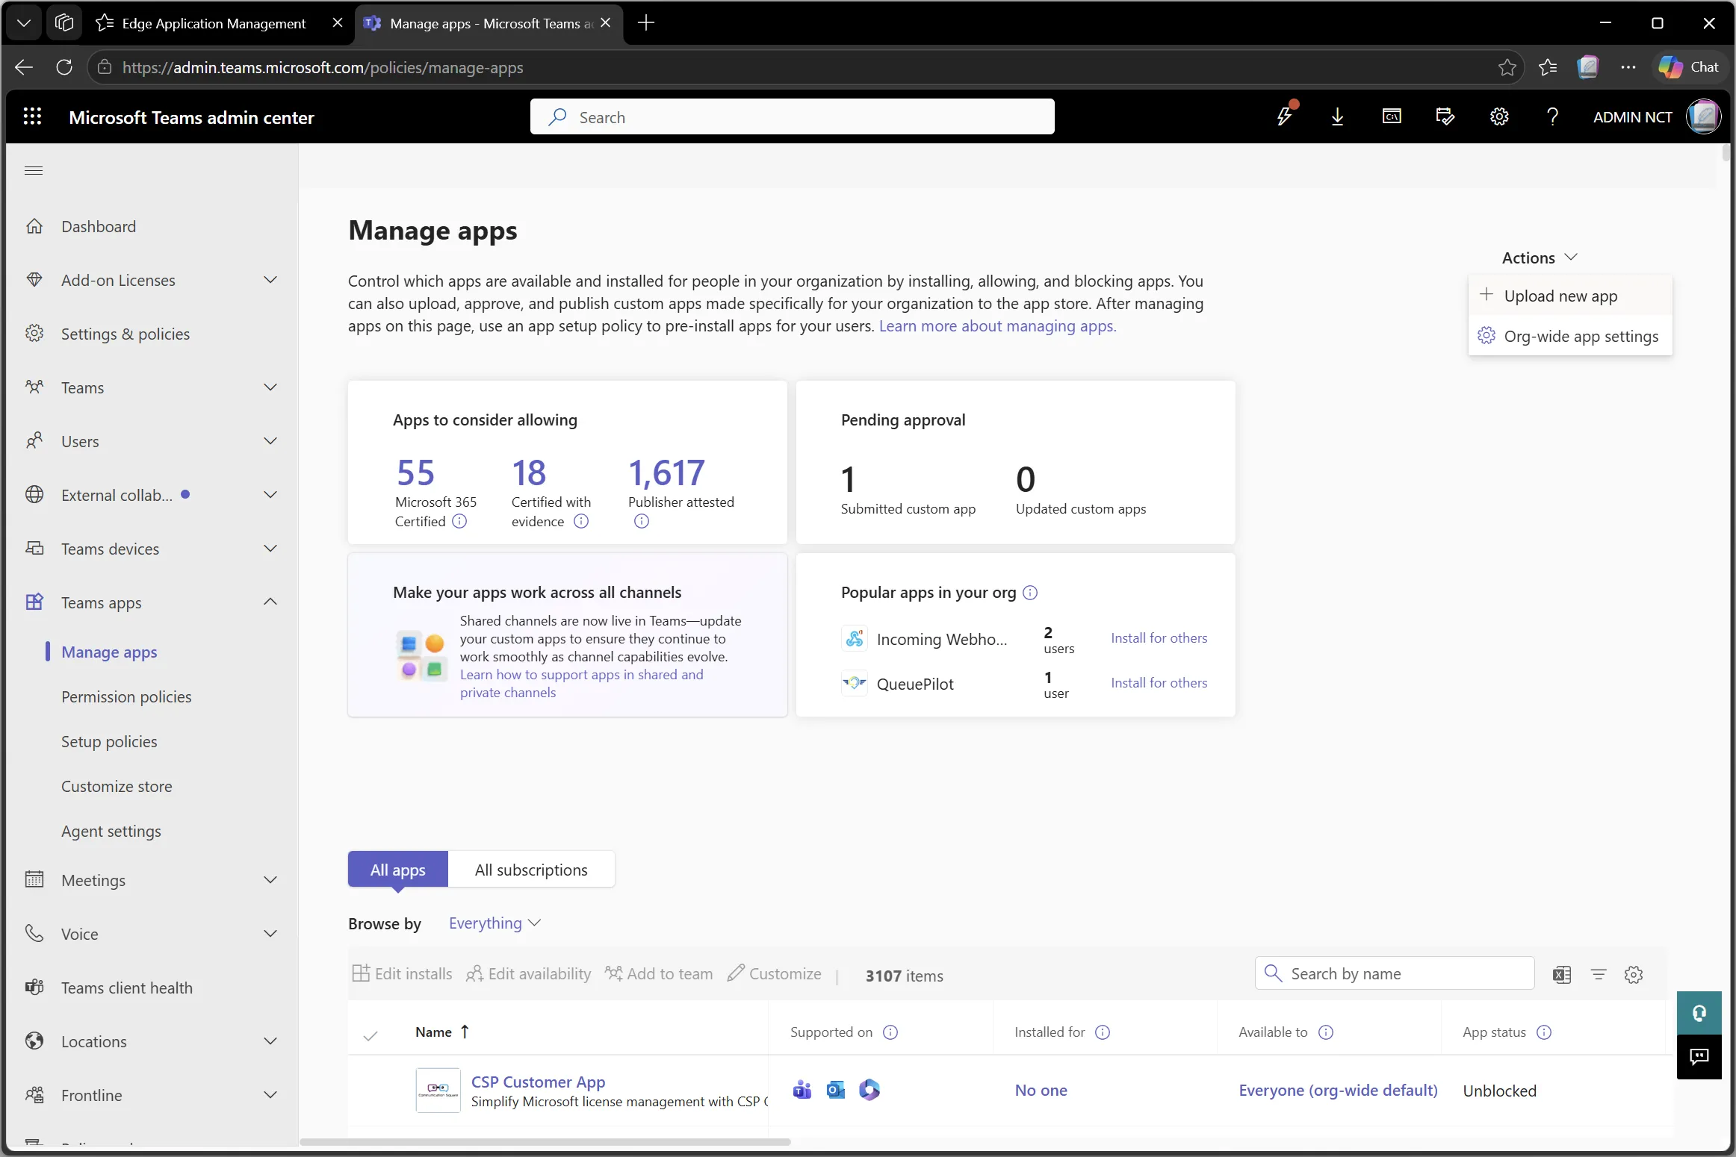Open Org-wide app settings
The image size is (1736, 1157).
[1569, 336]
